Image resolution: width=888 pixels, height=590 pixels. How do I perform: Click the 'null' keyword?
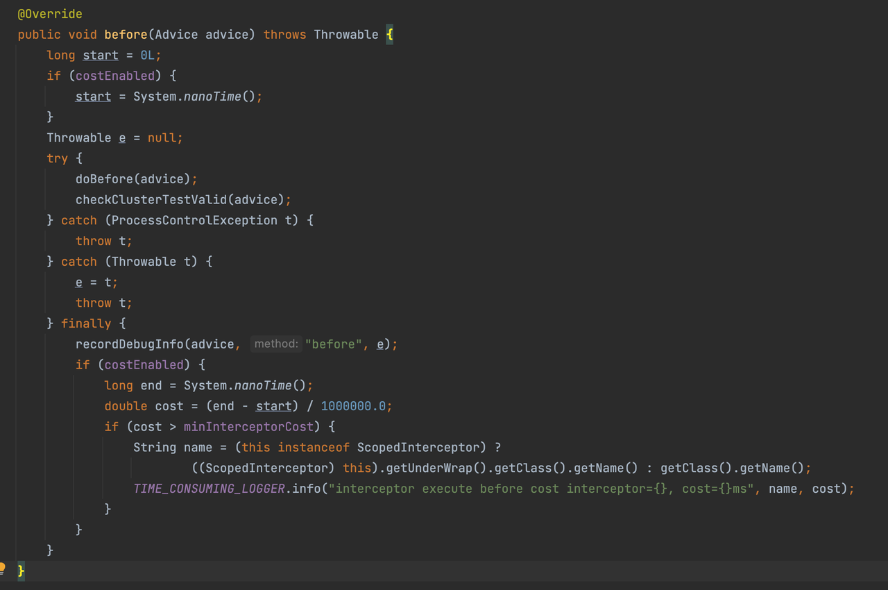(162, 138)
